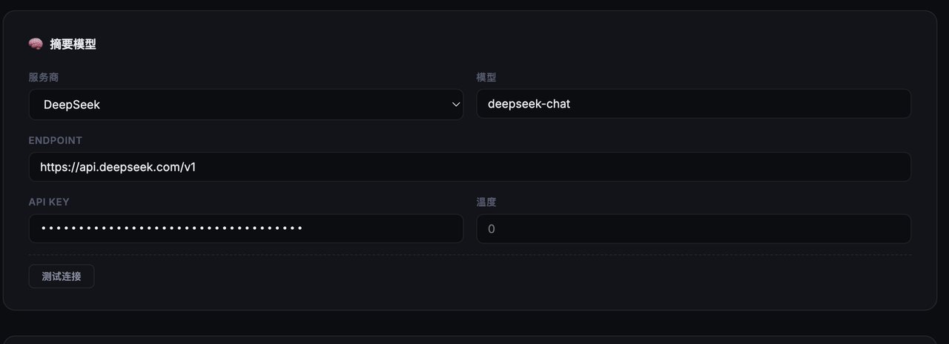Screen dimensions: 949x344
Task: Click the placeholder 0 in temperature field
Action: pyautogui.click(x=491, y=229)
